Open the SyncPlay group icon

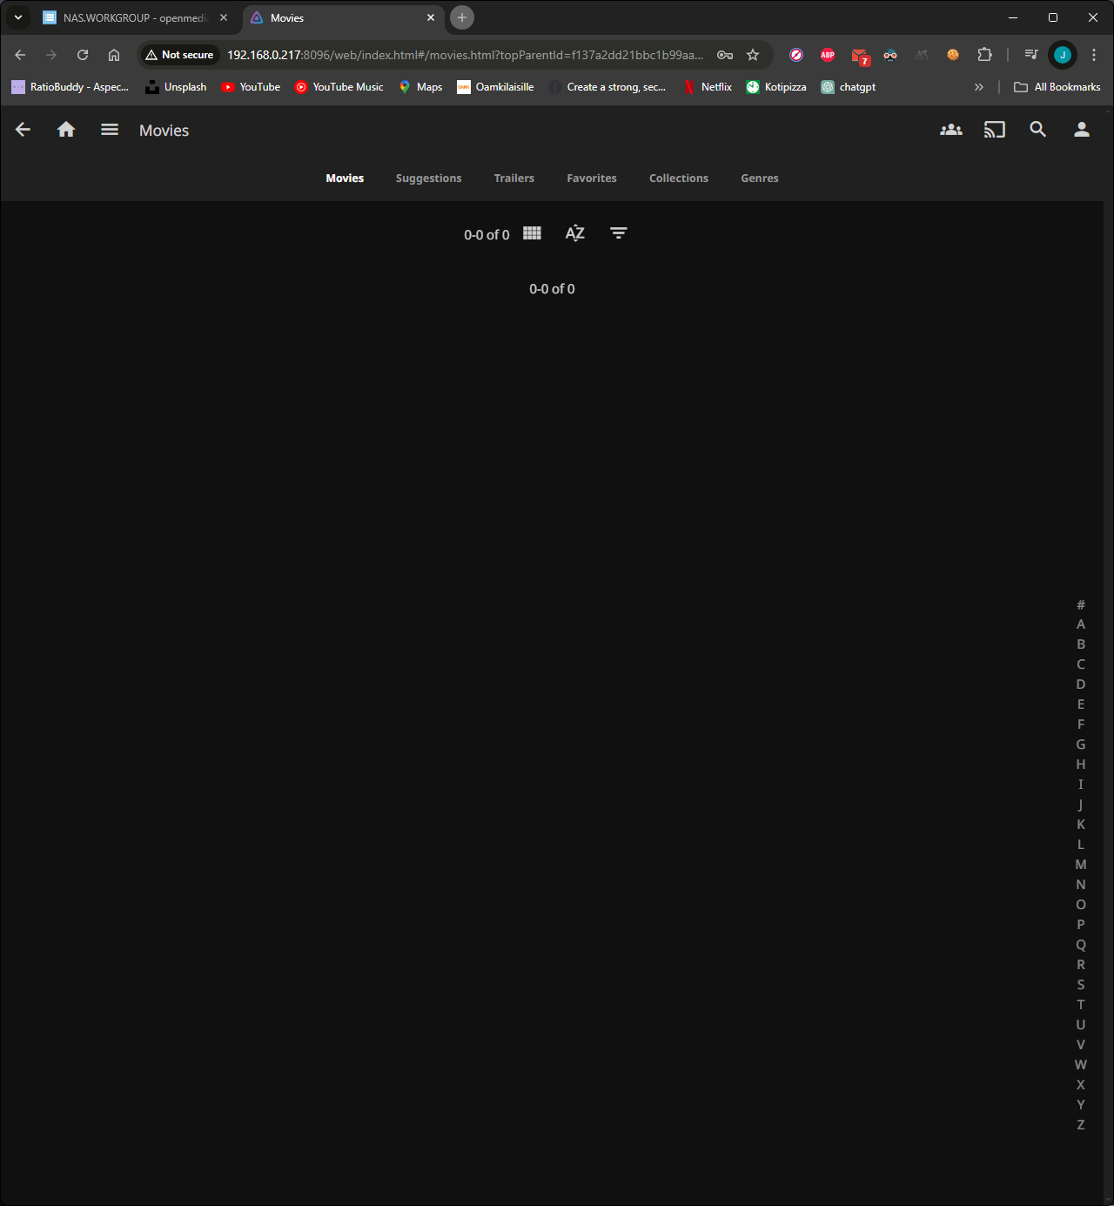951,130
